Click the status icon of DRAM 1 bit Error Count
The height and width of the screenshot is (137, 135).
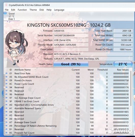tap(6, 101)
